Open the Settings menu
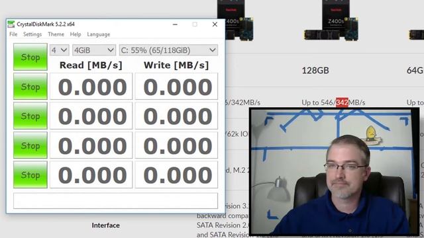The image size is (424, 238). (32, 34)
